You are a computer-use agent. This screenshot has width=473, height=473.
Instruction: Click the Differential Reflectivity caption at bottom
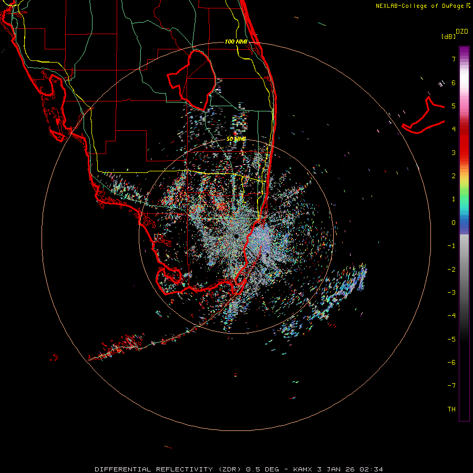(x=239, y=469)
